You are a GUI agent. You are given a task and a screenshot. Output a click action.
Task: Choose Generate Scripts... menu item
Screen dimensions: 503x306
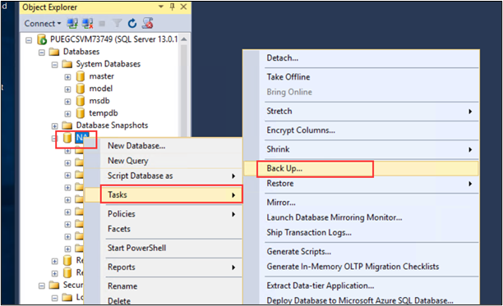[362, 252]
